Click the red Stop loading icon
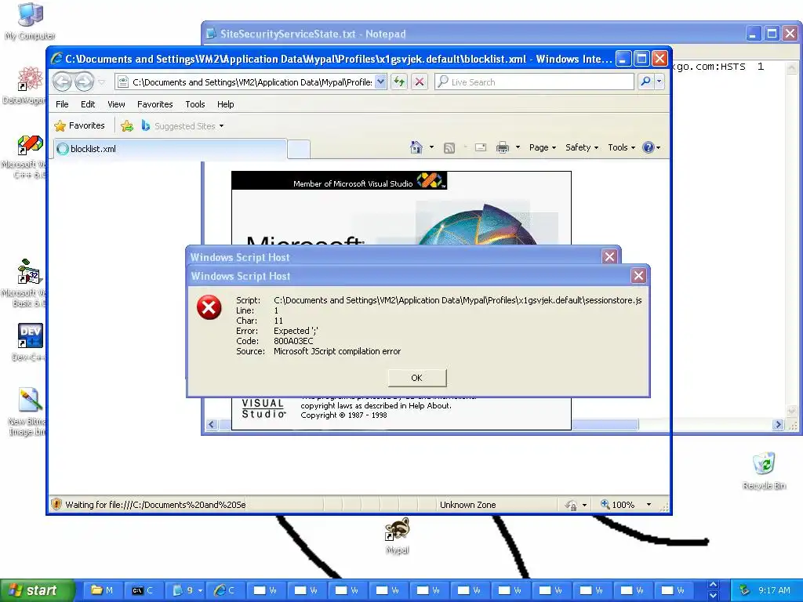The width and height of the screenshot is (803, 602). [420, 82]
